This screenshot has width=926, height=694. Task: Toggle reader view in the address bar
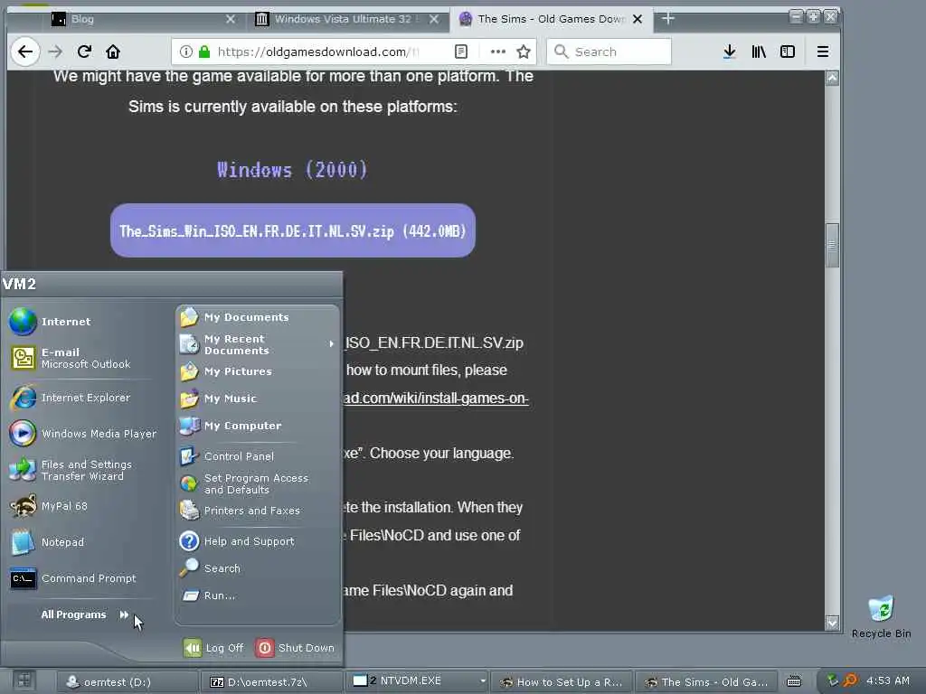point(460,52)
